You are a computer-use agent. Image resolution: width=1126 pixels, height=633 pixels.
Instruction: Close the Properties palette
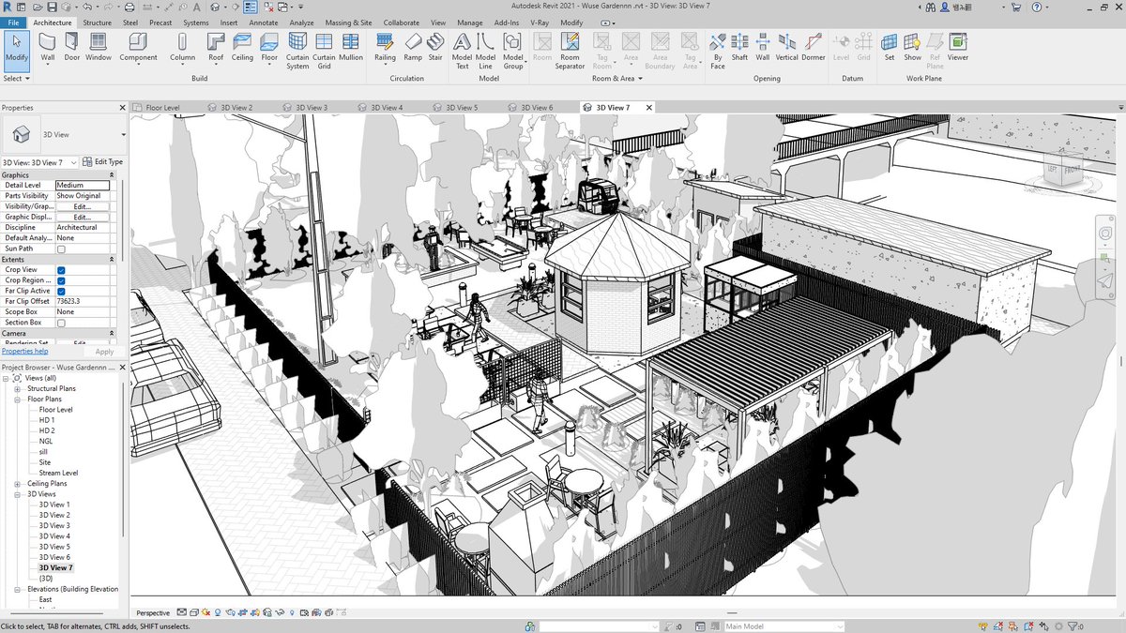(x=122, y=108)
